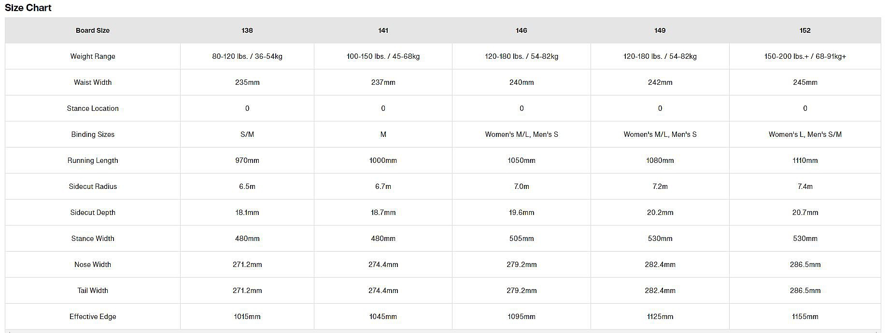Viewport: 888px width, 333px height.
Task: Select the 505mm stance width cell
Action: pos(522,239)
